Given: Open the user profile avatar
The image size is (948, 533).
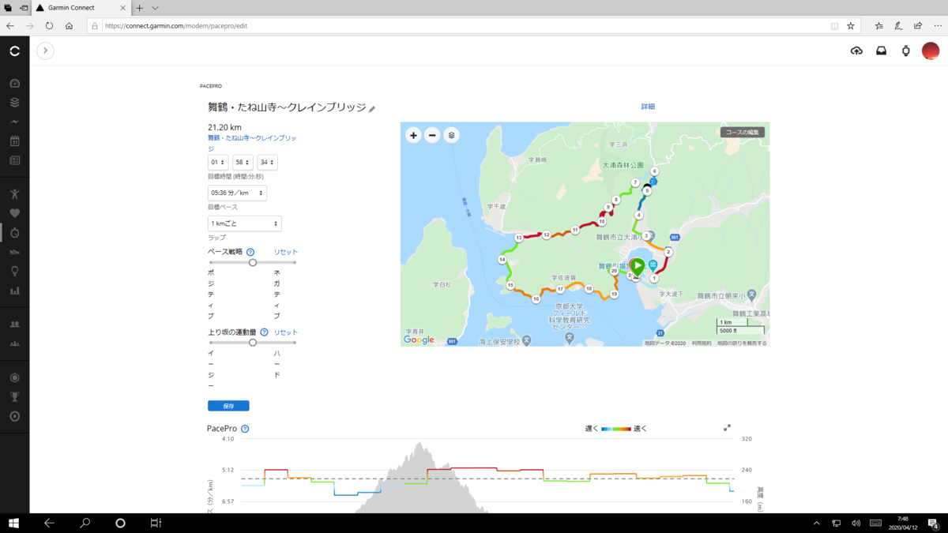Looking at the screenshot, I should [931, 51].
